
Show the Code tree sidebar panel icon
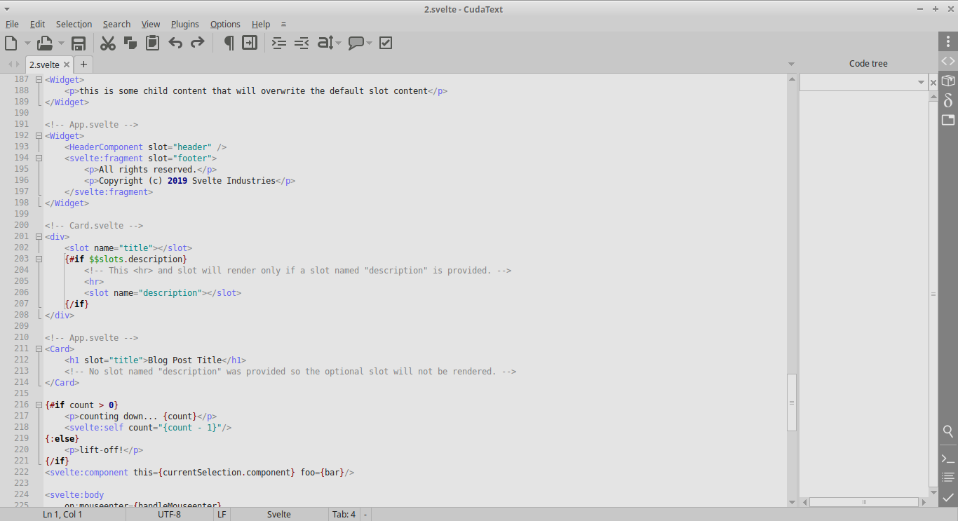[x=948, y=61]
